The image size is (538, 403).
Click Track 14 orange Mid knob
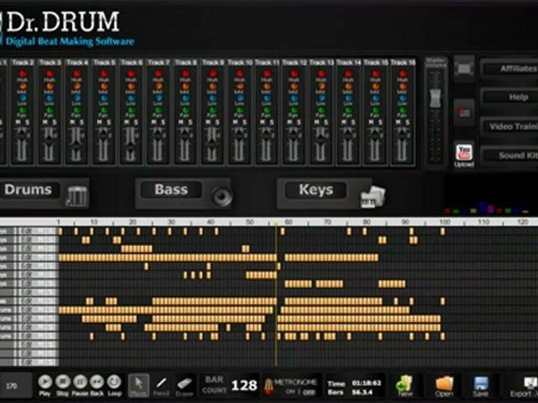point(348,86)
